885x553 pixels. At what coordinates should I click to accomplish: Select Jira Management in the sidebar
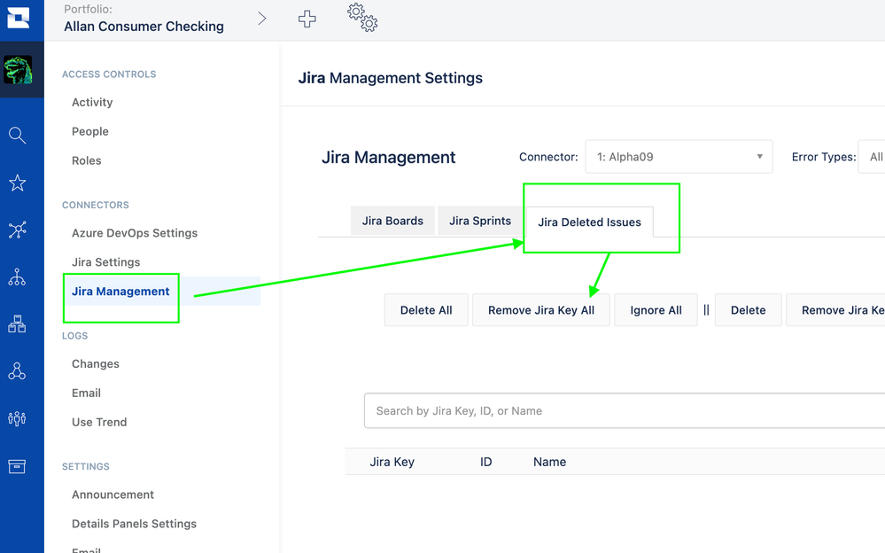click(x=120, y=292)
